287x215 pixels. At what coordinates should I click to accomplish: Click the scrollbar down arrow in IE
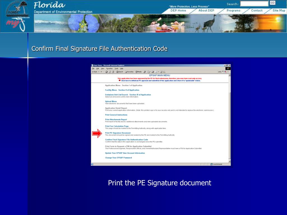click(x=230, y=161)
